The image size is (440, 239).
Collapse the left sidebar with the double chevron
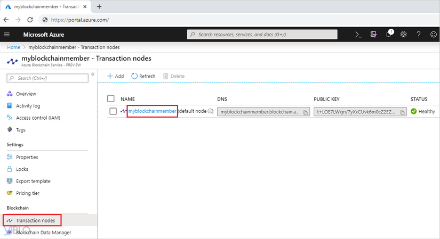click(x=93, y=74)
